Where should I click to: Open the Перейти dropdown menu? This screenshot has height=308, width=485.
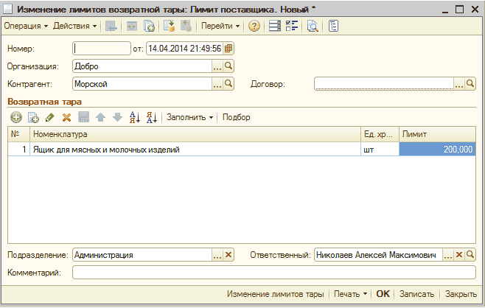point(220,26)
